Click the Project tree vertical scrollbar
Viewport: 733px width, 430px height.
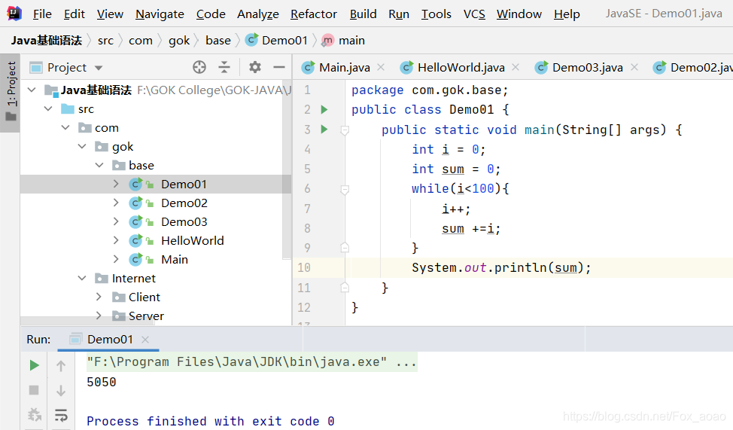coord(287,171)
